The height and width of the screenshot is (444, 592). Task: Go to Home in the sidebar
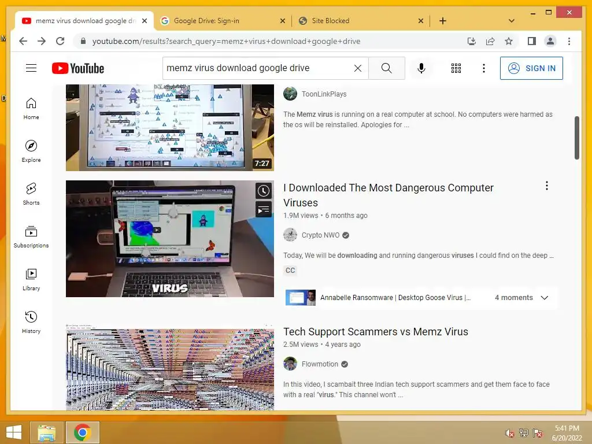[31, 109]
